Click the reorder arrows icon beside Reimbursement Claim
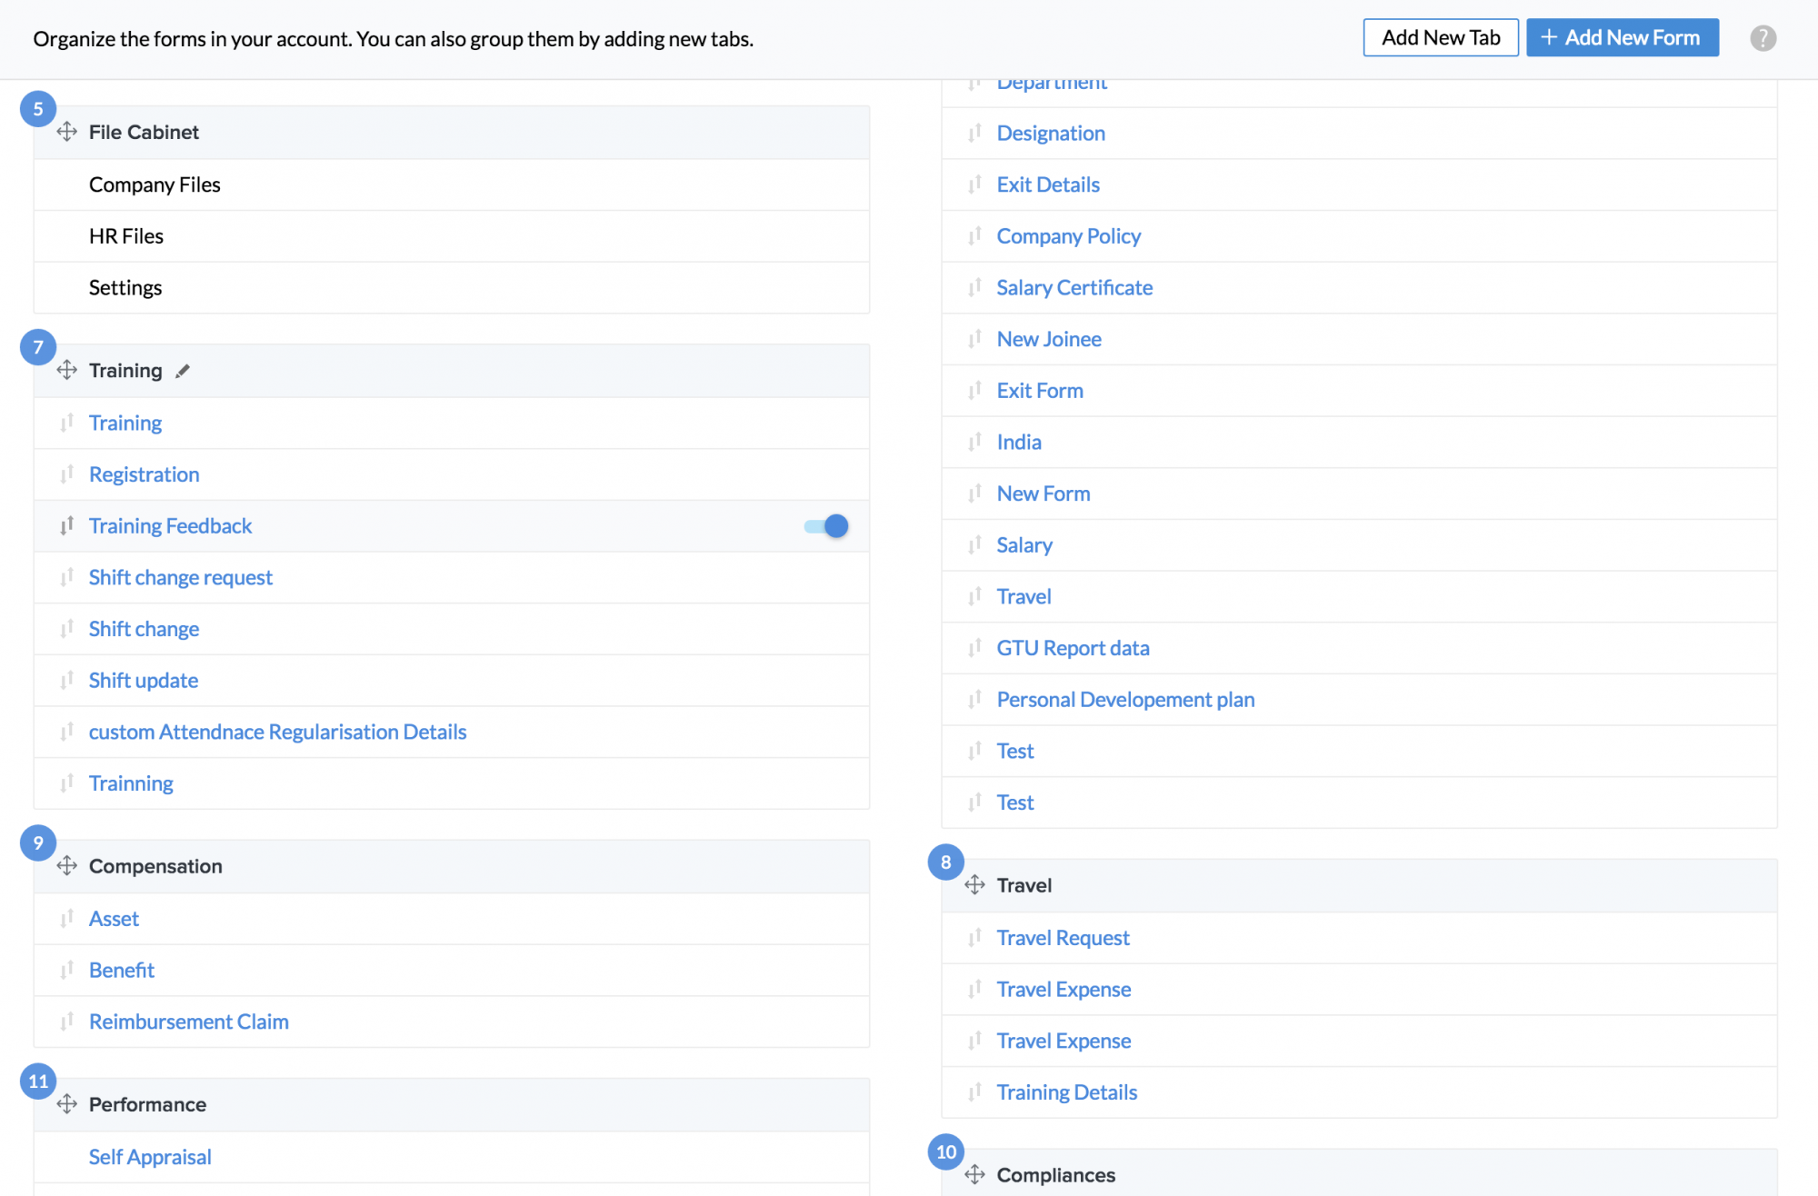Image resolution: width=1818 pixels, height=1196 pixels. point(66,1022)
